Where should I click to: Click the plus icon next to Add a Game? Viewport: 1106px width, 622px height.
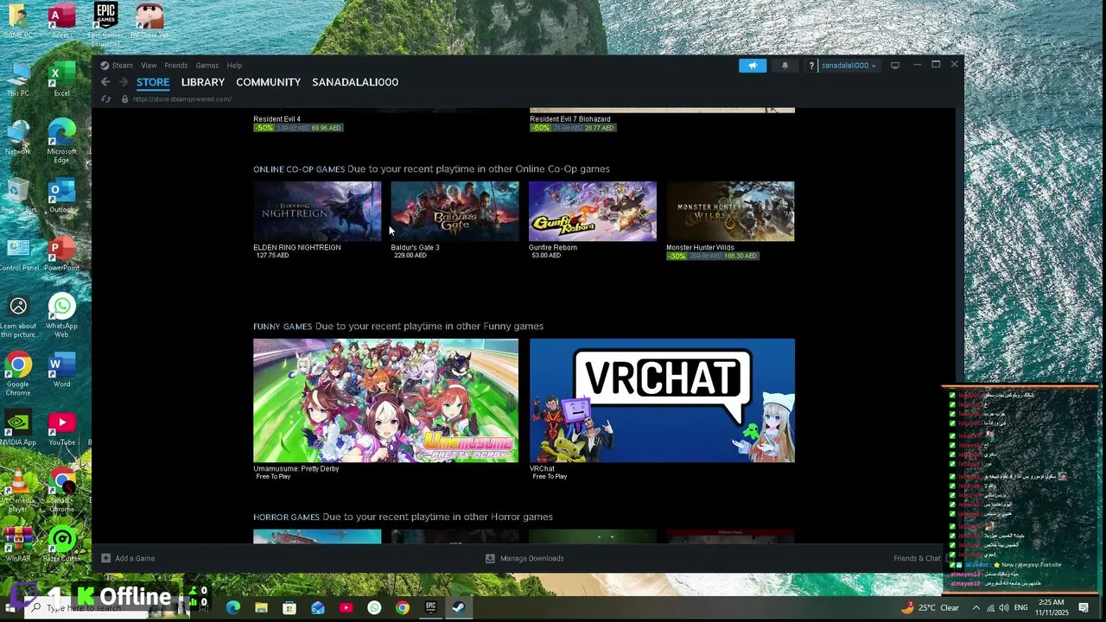click(x=105, y=558)
